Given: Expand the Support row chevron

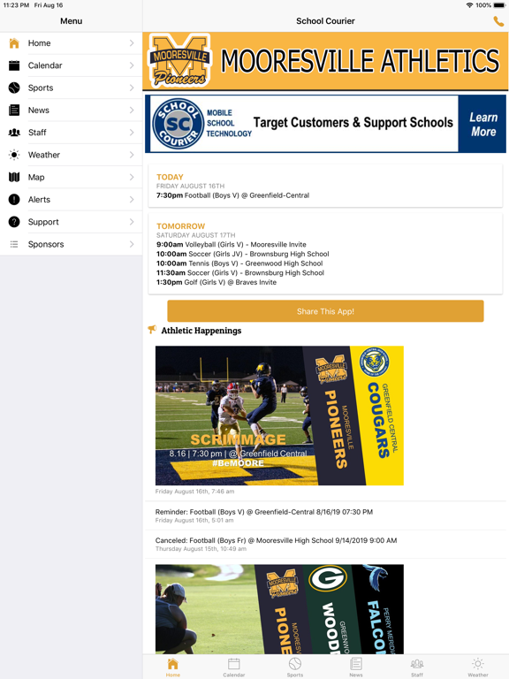Looking at the screenshot, I should click(132, 222).
